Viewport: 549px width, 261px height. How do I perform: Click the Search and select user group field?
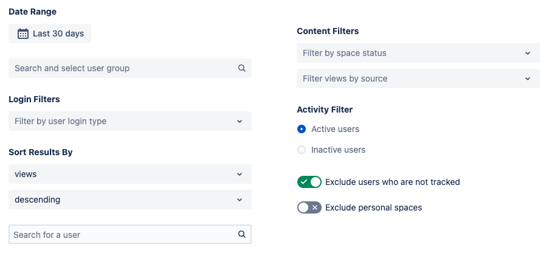122,68
